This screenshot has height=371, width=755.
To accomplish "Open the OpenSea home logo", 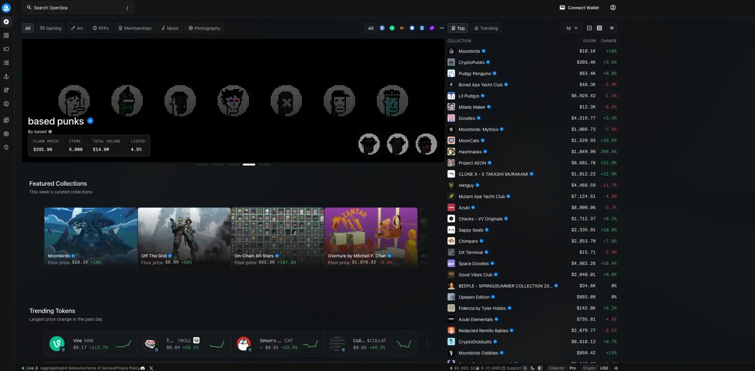I will pos(6,8).
